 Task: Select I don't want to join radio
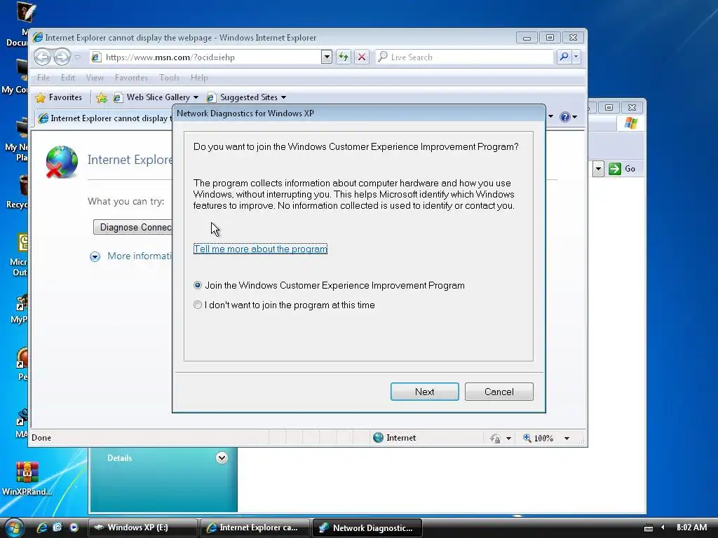pyautogui.click(x=197, y=305)
